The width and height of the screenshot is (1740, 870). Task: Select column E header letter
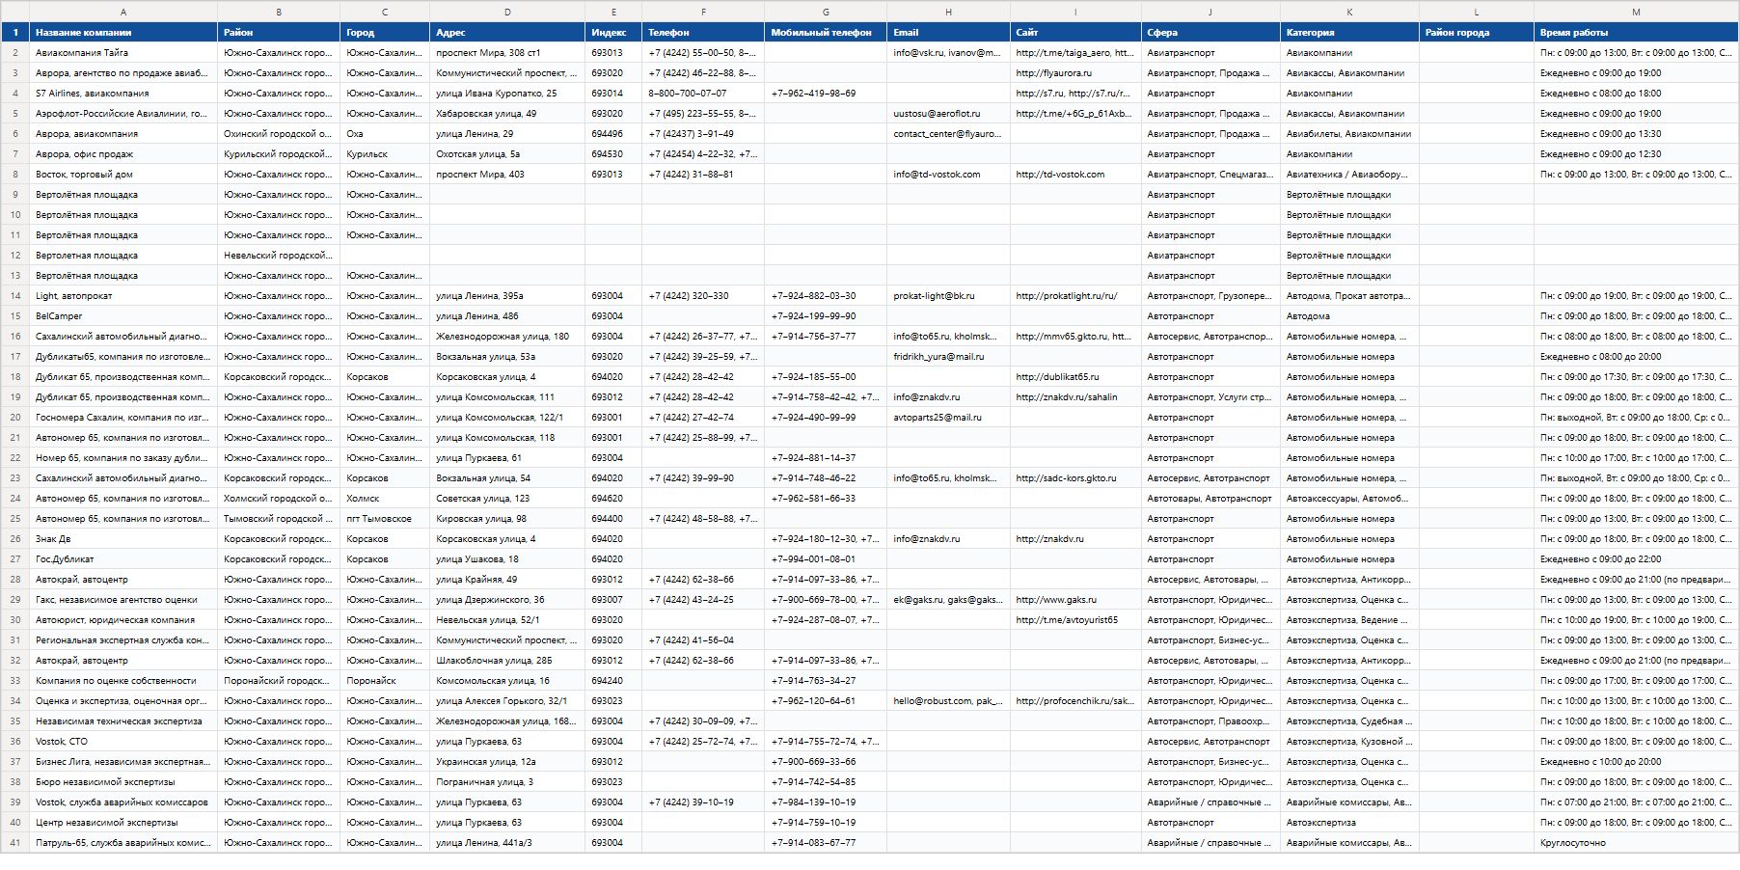pyautogui.click(x=613, y=12)
